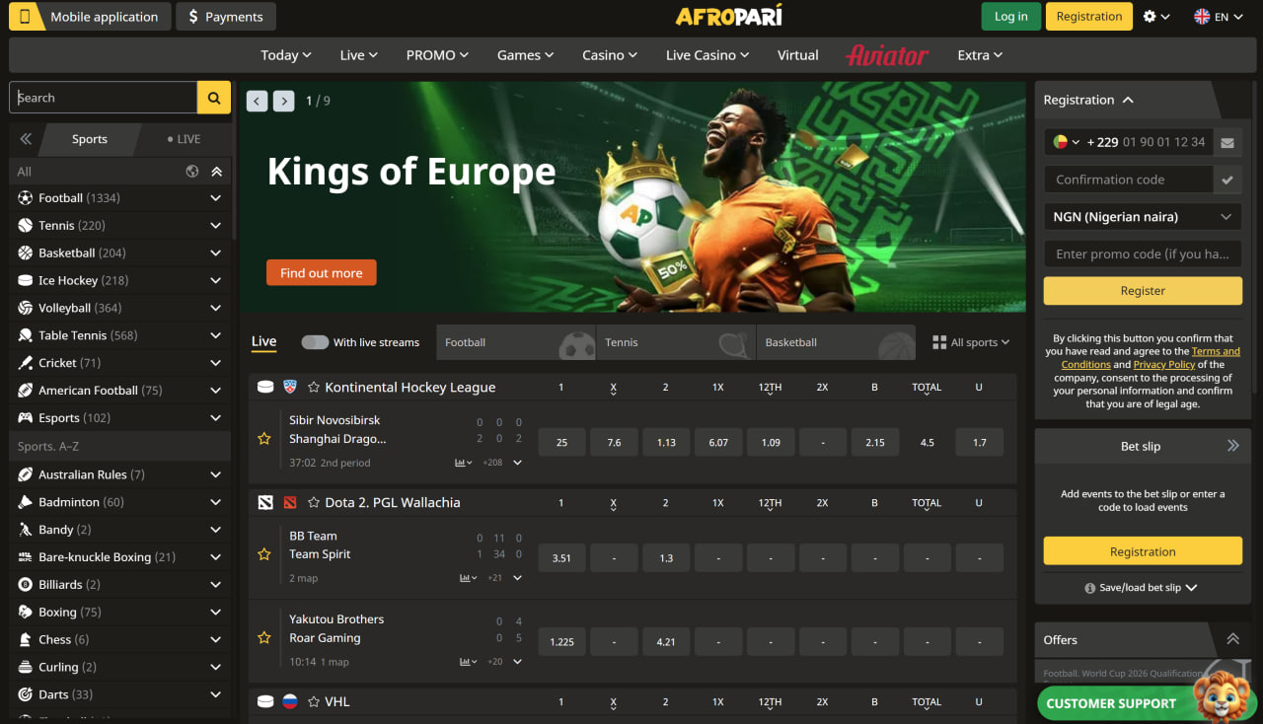Open the NGN currency dropdown
The image size is (1263, 724).
tap(1142, 217)
